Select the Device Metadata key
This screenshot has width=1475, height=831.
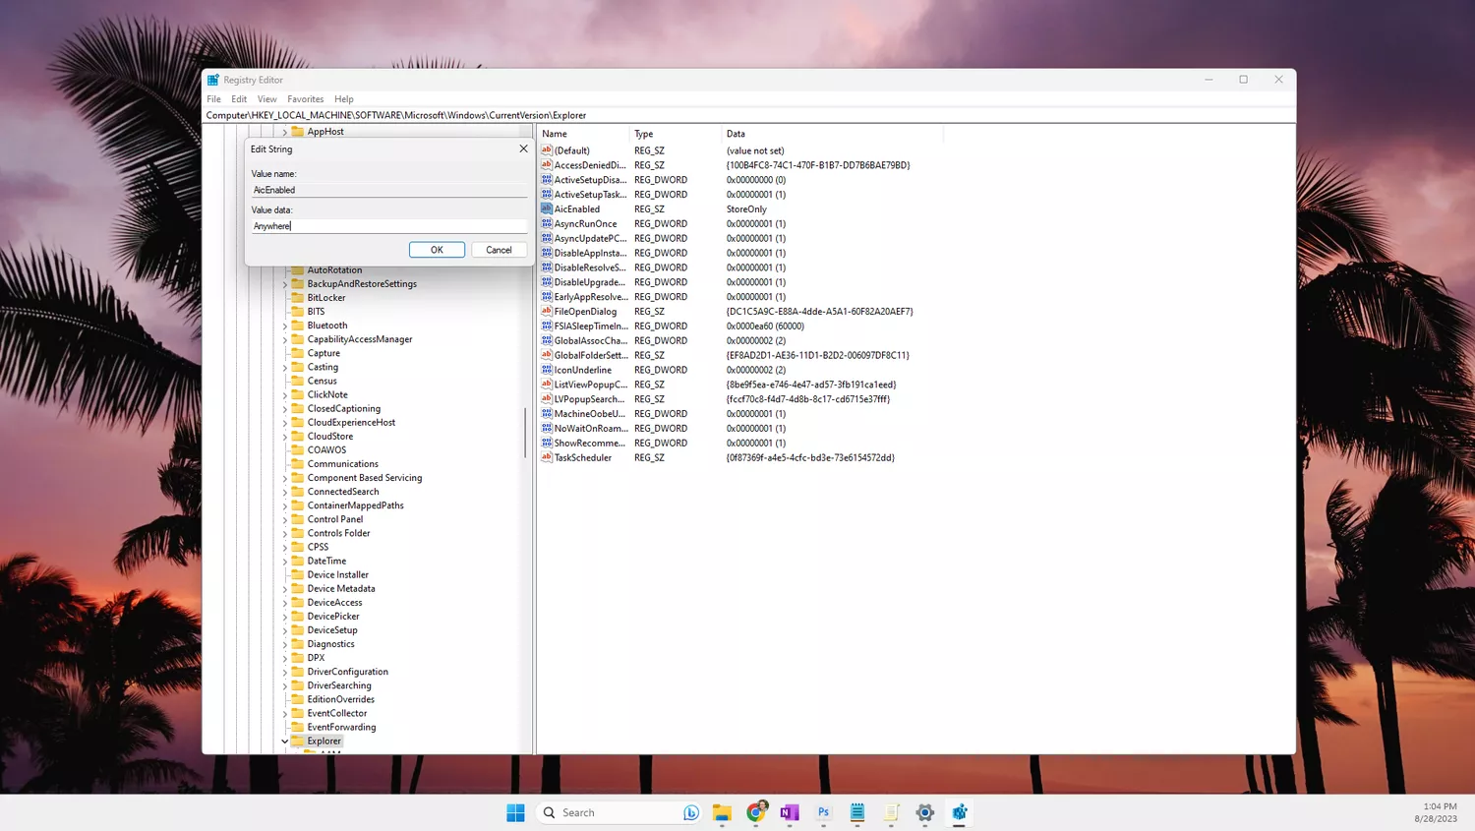pyautogui.click(x=341, y=589)
